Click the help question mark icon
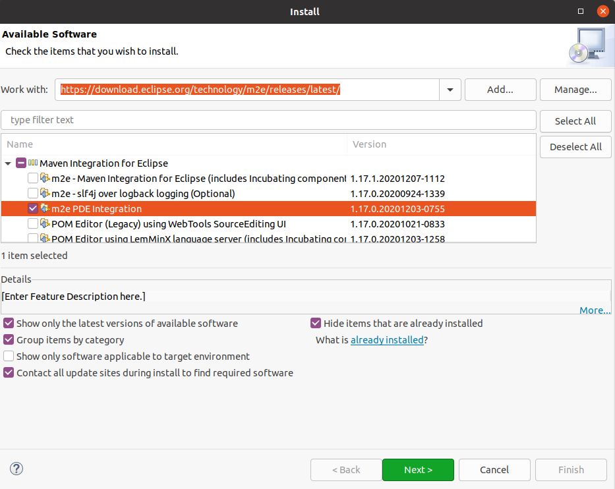 tap(16, 469)
